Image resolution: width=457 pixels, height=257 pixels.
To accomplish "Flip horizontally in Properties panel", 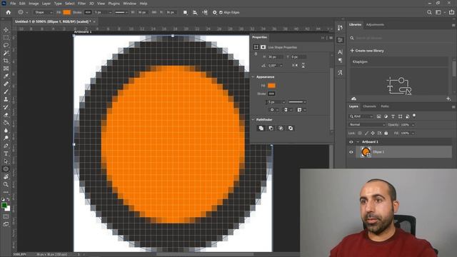I will 295,65.
